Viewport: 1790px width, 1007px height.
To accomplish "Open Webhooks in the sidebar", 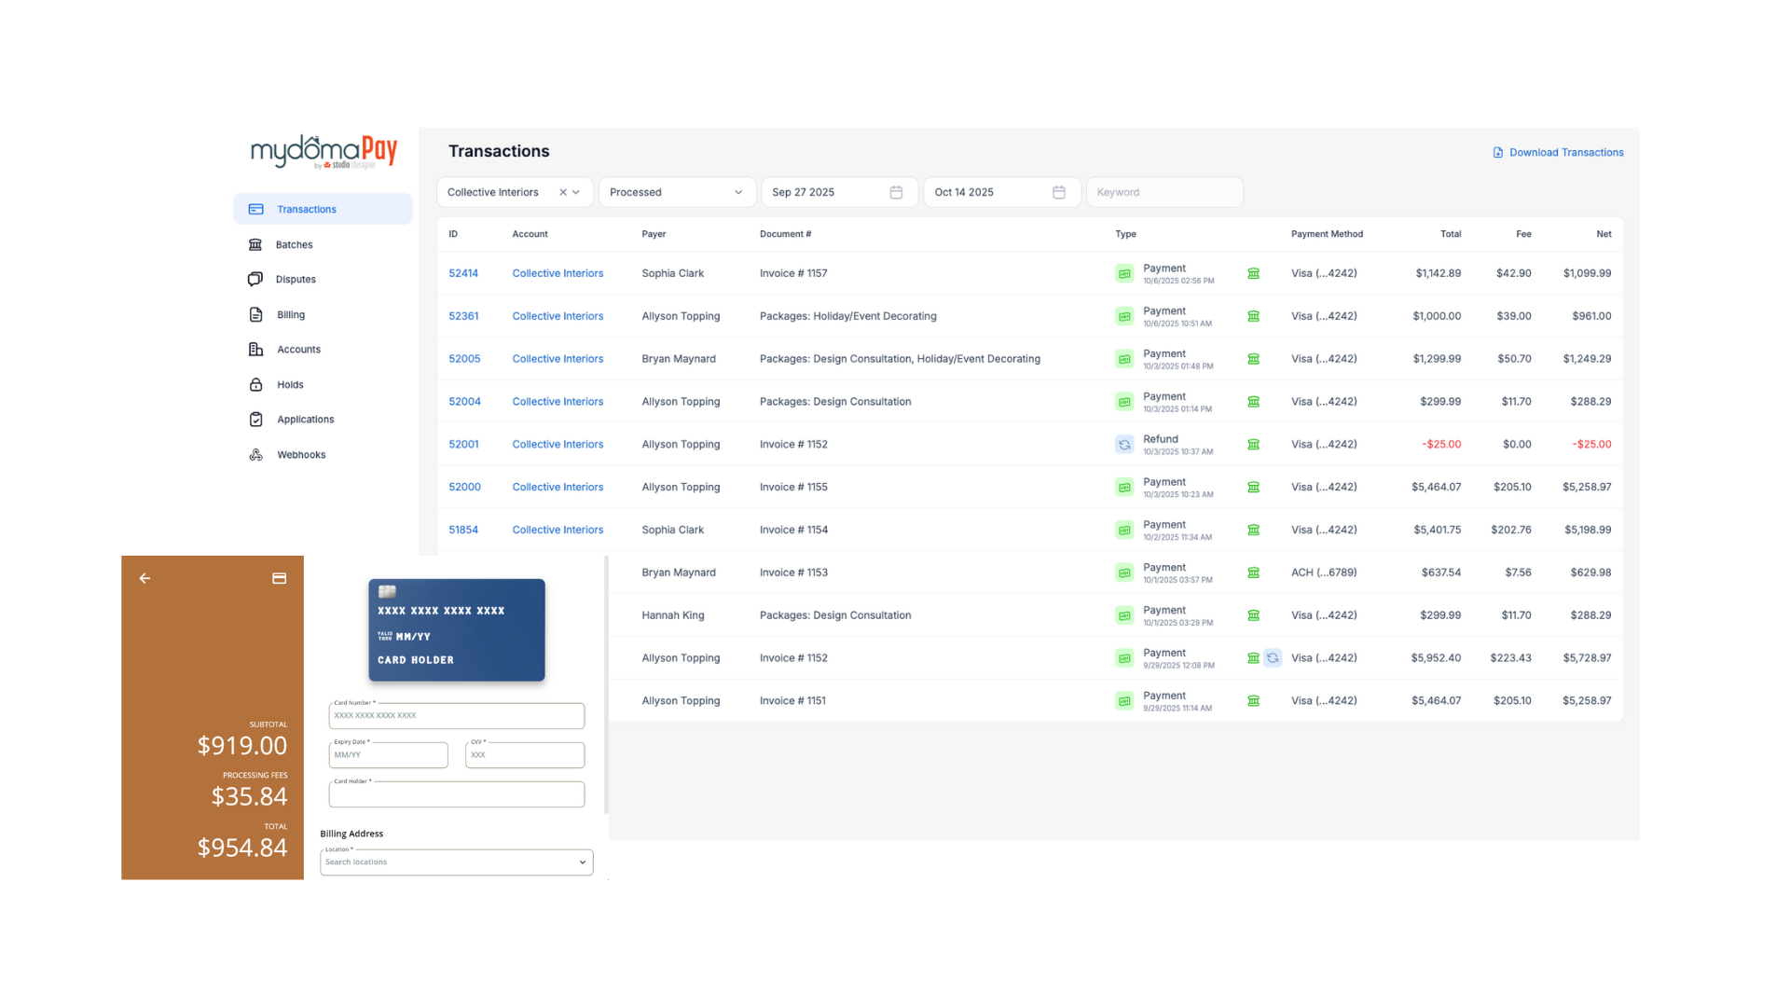I will tap(300, 454).
